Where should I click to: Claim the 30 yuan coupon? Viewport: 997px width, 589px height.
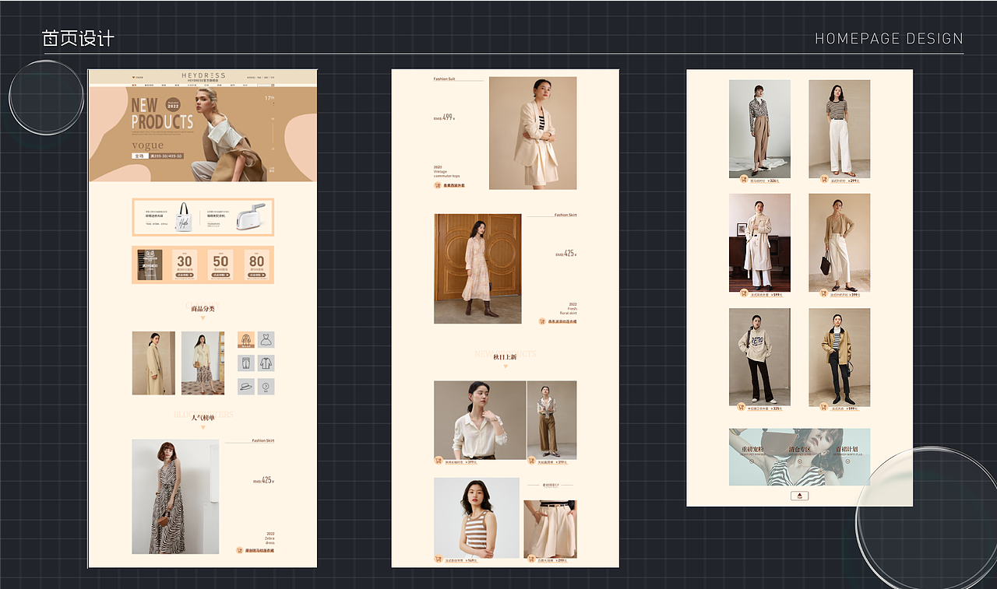point(184,265)
